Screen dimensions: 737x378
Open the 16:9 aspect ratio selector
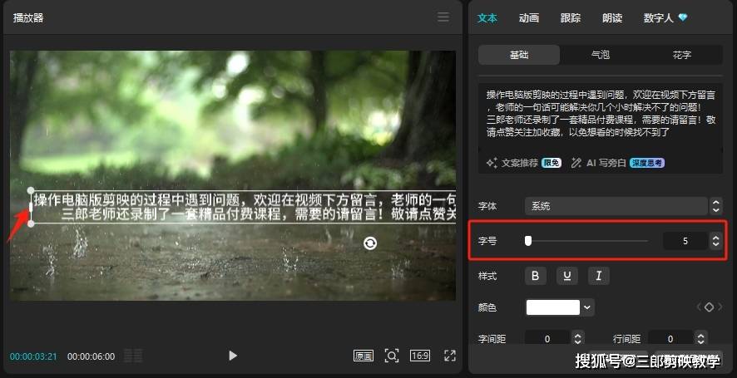click(420, 356)
